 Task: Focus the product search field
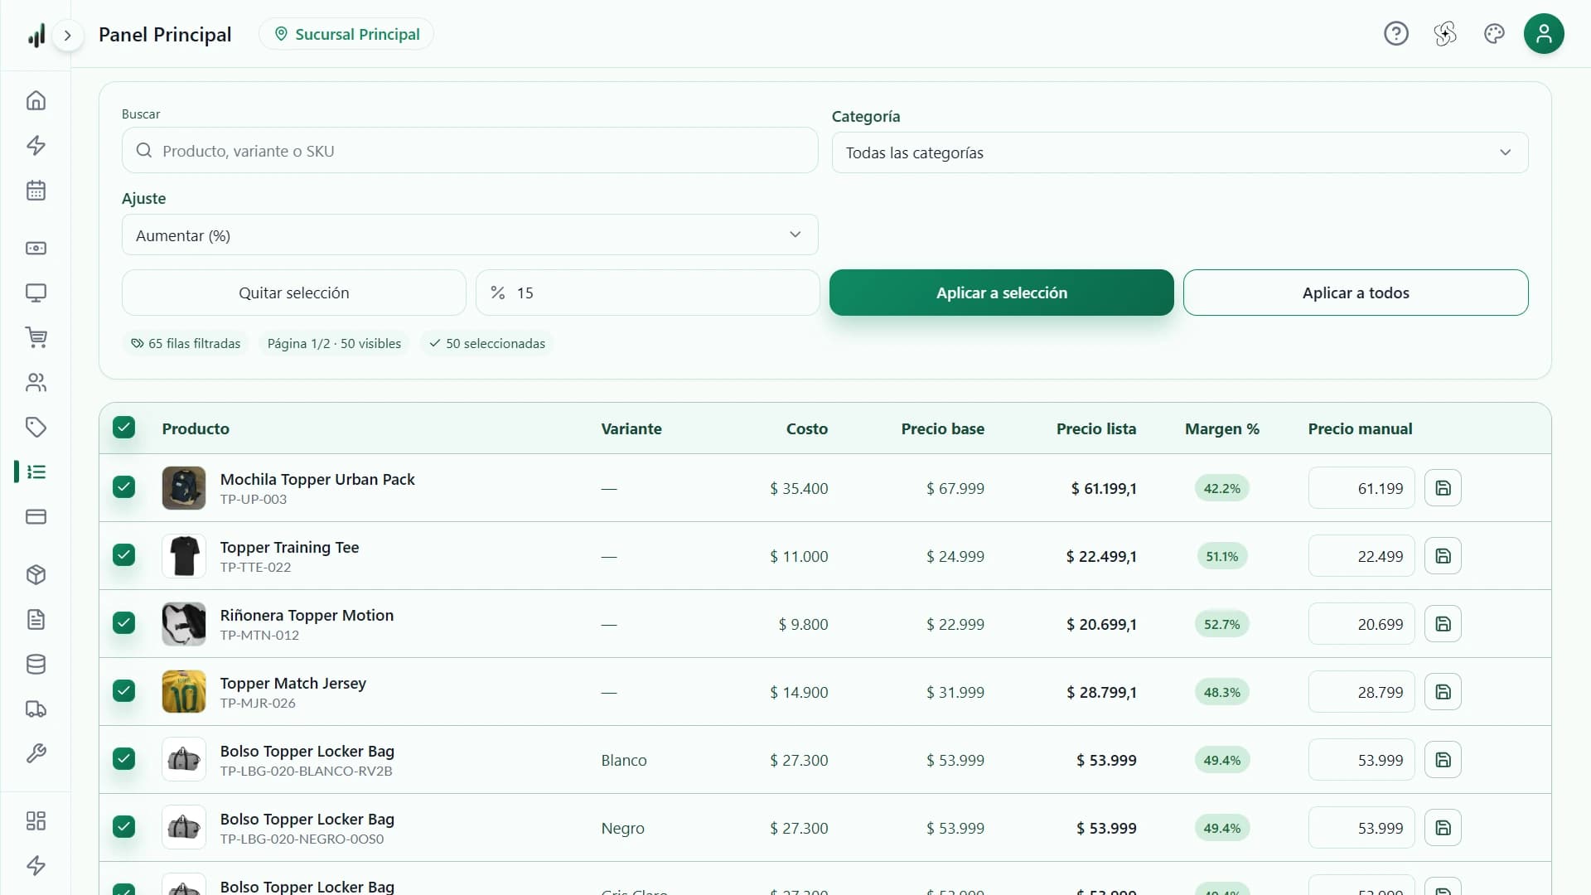click(470, 151)
